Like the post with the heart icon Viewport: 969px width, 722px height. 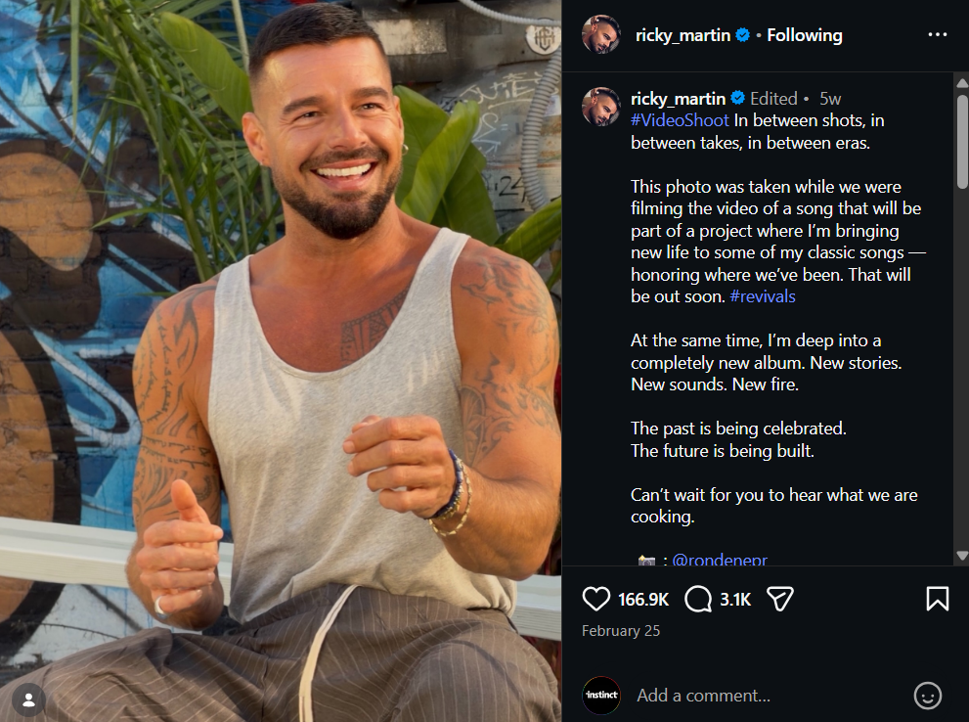(x=595, y=599)
